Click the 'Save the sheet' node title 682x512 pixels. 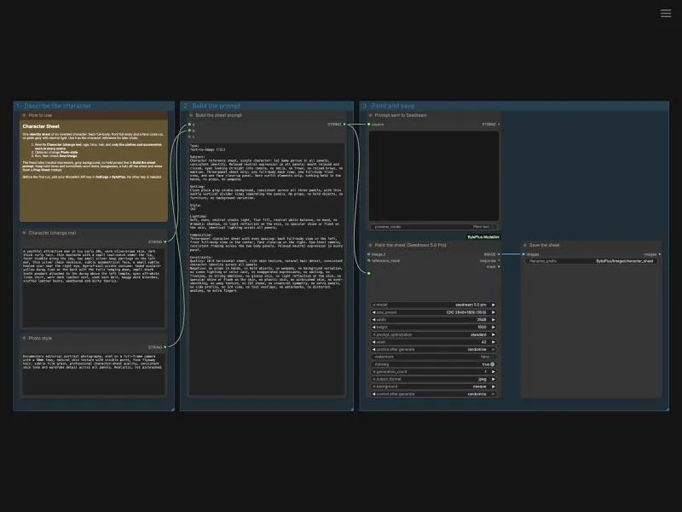point(544,245)
